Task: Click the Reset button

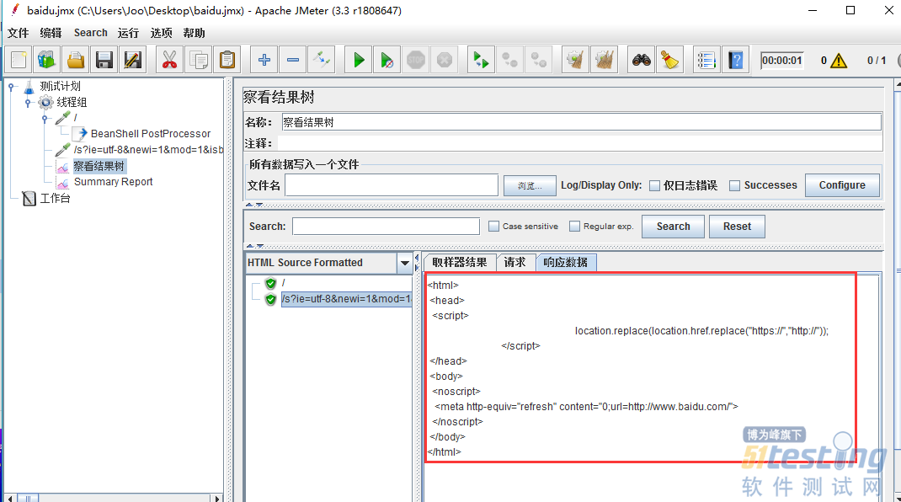Action: [737, 227]
